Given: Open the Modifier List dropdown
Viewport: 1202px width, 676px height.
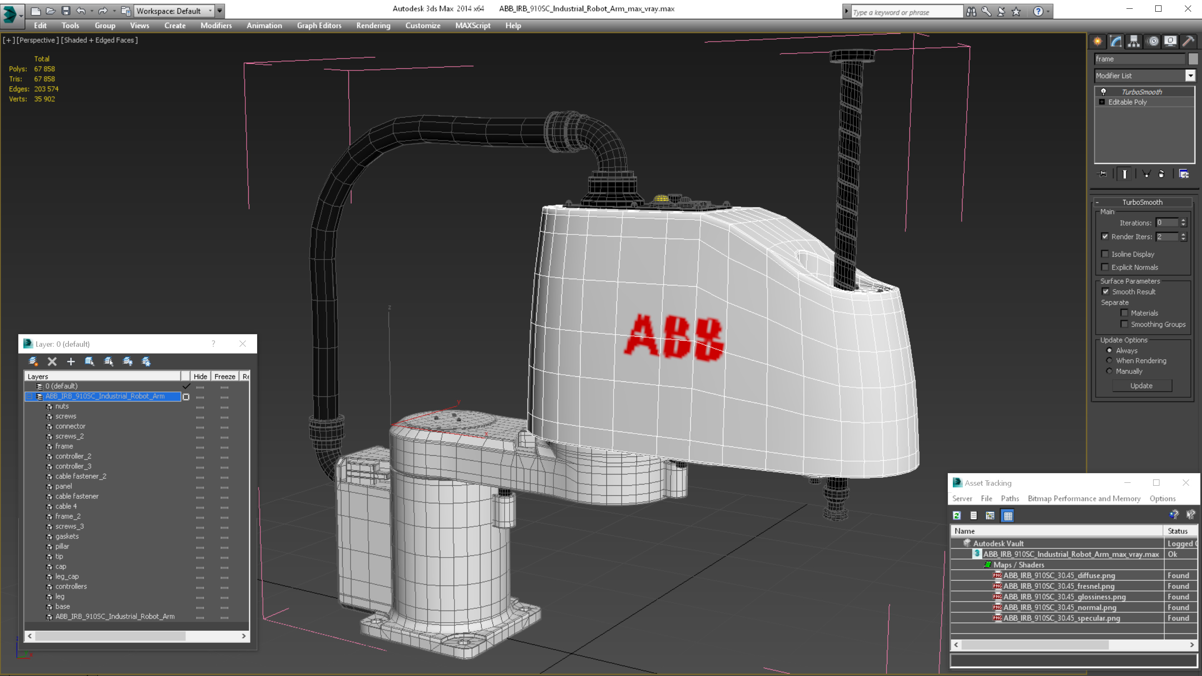Looking at the screenshot, I should pos(1190,76).
